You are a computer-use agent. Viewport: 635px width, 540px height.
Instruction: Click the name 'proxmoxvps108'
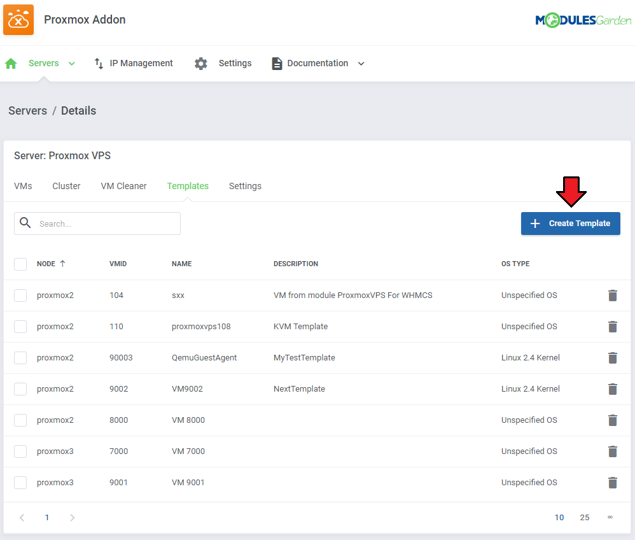click(x=201, y=326)
